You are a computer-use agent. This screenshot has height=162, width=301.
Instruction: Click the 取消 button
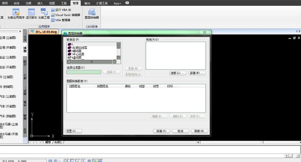[x=180, y=131]
